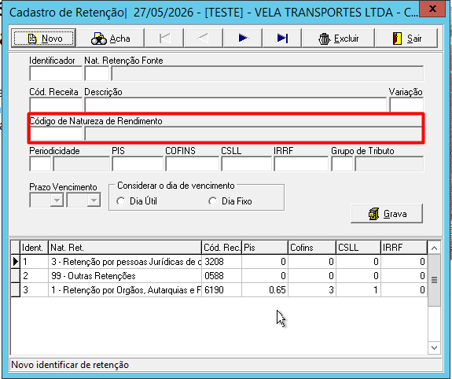Click the CSLL grid column header
Viewport: 452px width, 379px height.
coord(358,248)
